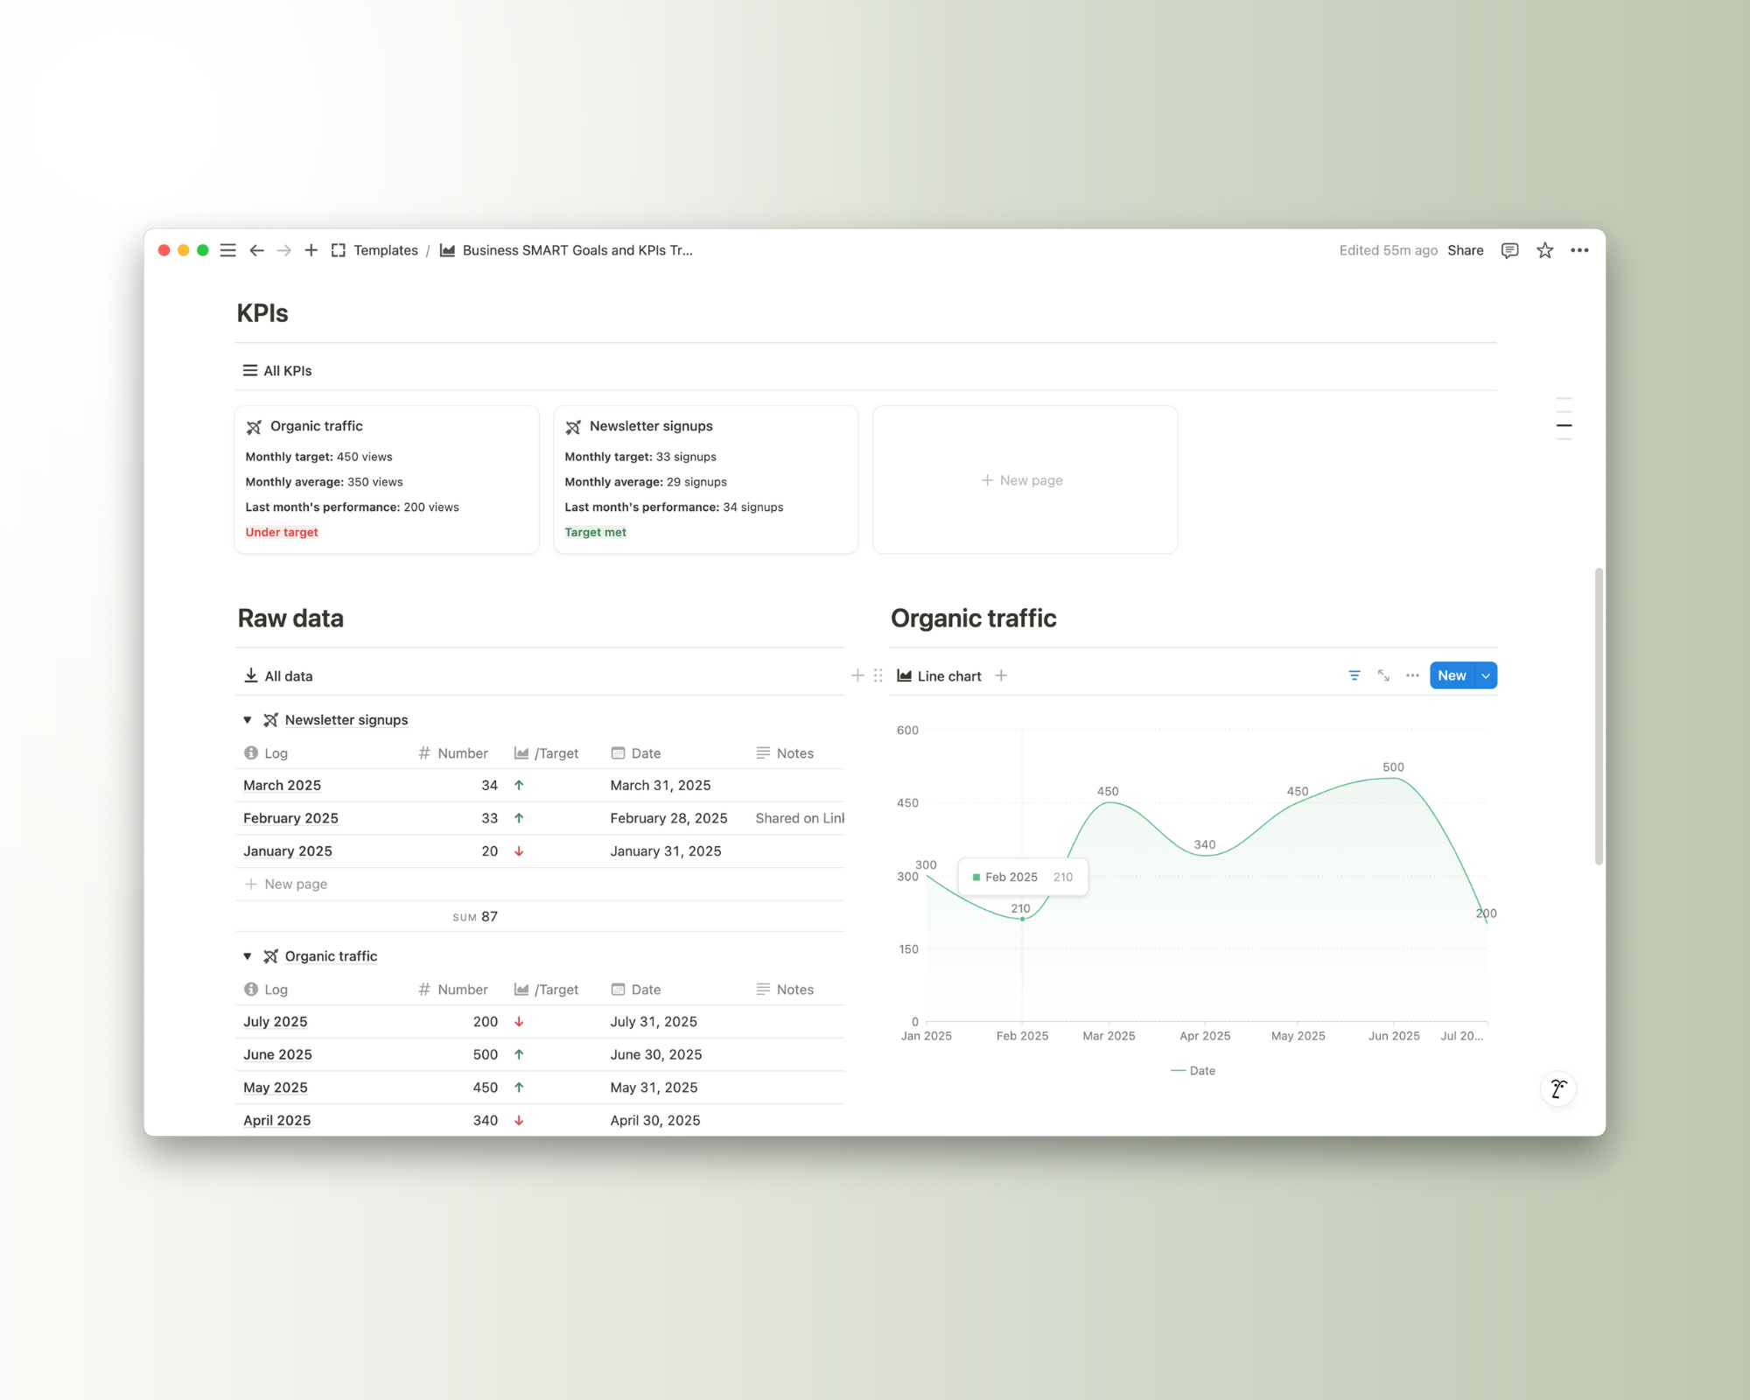This screenshot has height=1400, width=1750.
Task: Open the July 2025 log entry
Action: point(275,1021)
